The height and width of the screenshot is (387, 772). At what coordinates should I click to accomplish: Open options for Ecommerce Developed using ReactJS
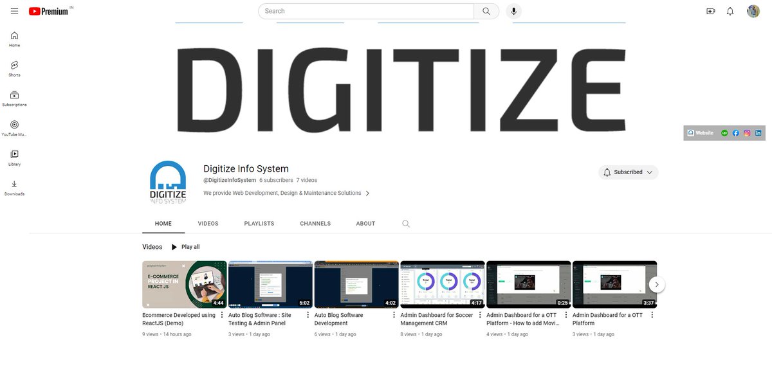coord(222,315)
